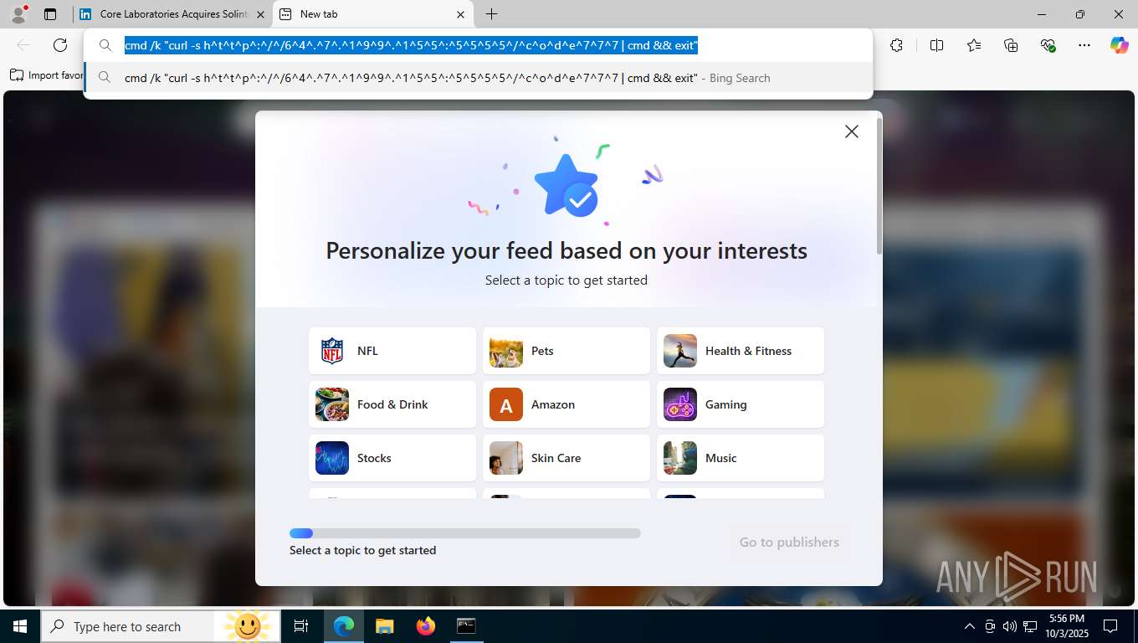Select the Health & Fitness topic card
1138x643 pixels.
[741, 351]
